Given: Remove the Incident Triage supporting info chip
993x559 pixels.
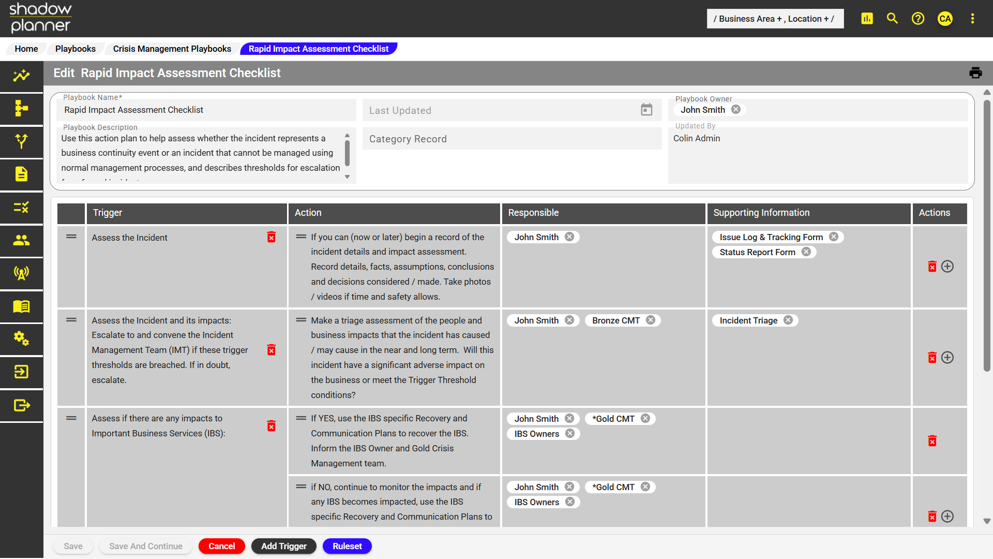Looking at the screenshot, I should point(788,320).
